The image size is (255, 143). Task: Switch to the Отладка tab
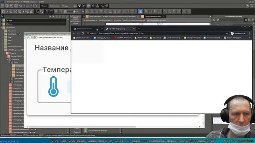(65, 6)
